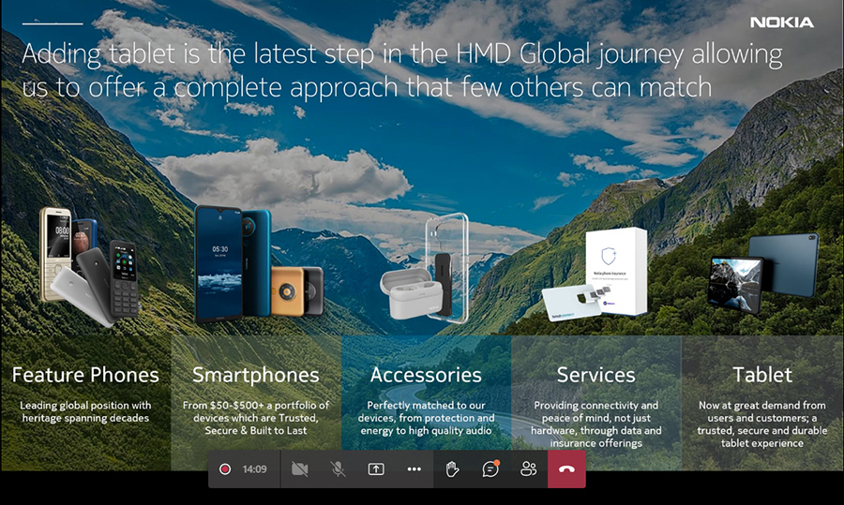Click the Smartphones heading

pyautogui.click(x=256, y=375)
